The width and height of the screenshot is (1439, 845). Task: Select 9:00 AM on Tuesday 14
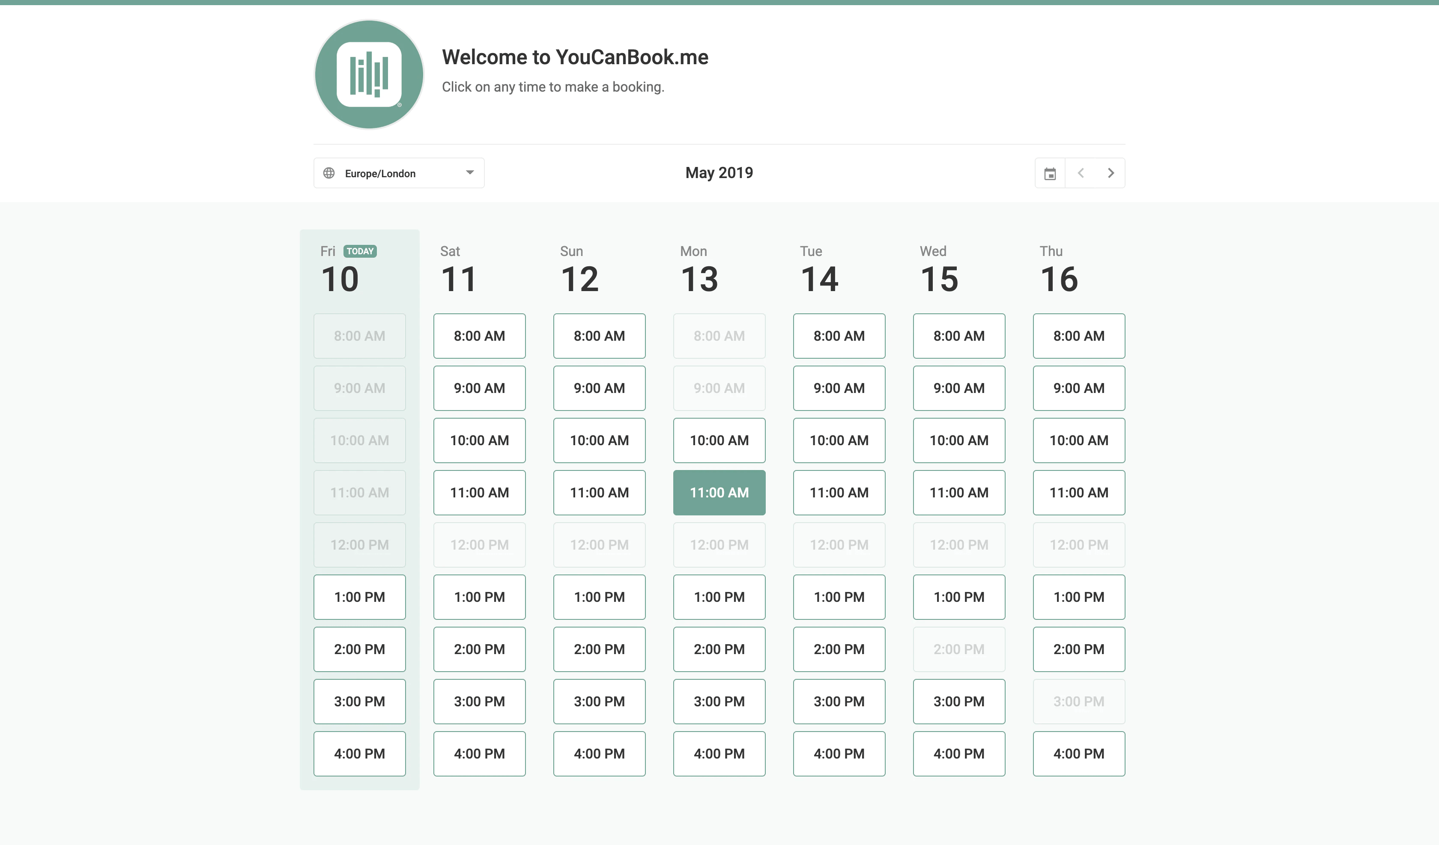tap(839, 388)
